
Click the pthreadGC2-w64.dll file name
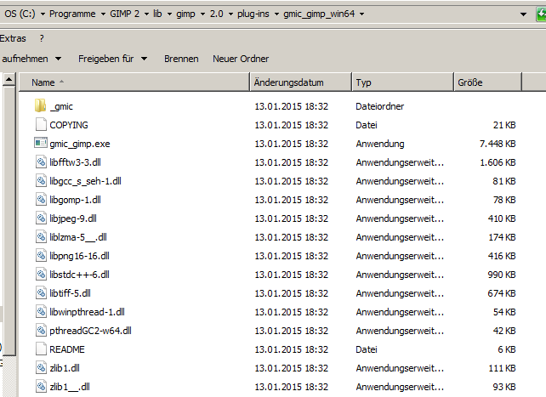(x=90, y=331)
